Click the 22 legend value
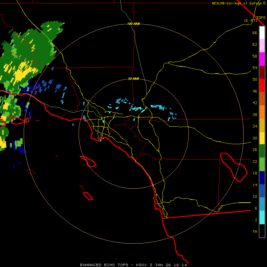This screenshot has height=267, width=267. click(255, 161)
